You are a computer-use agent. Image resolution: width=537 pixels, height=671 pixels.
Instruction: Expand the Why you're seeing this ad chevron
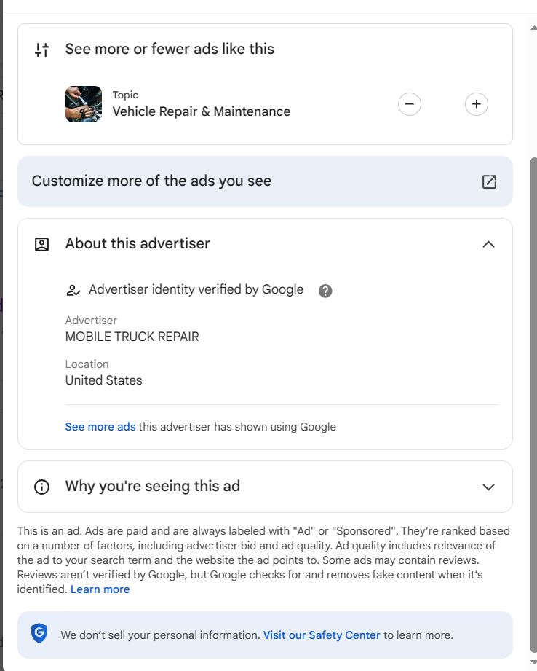pyautogui.click(x=488, y=487)
